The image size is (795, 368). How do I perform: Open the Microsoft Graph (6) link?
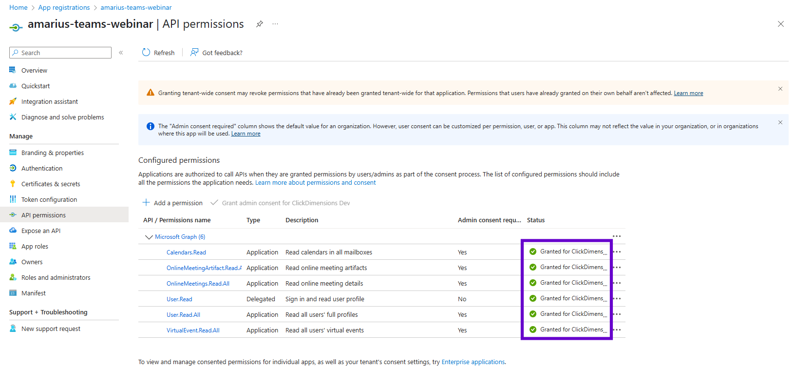point(180,237)
